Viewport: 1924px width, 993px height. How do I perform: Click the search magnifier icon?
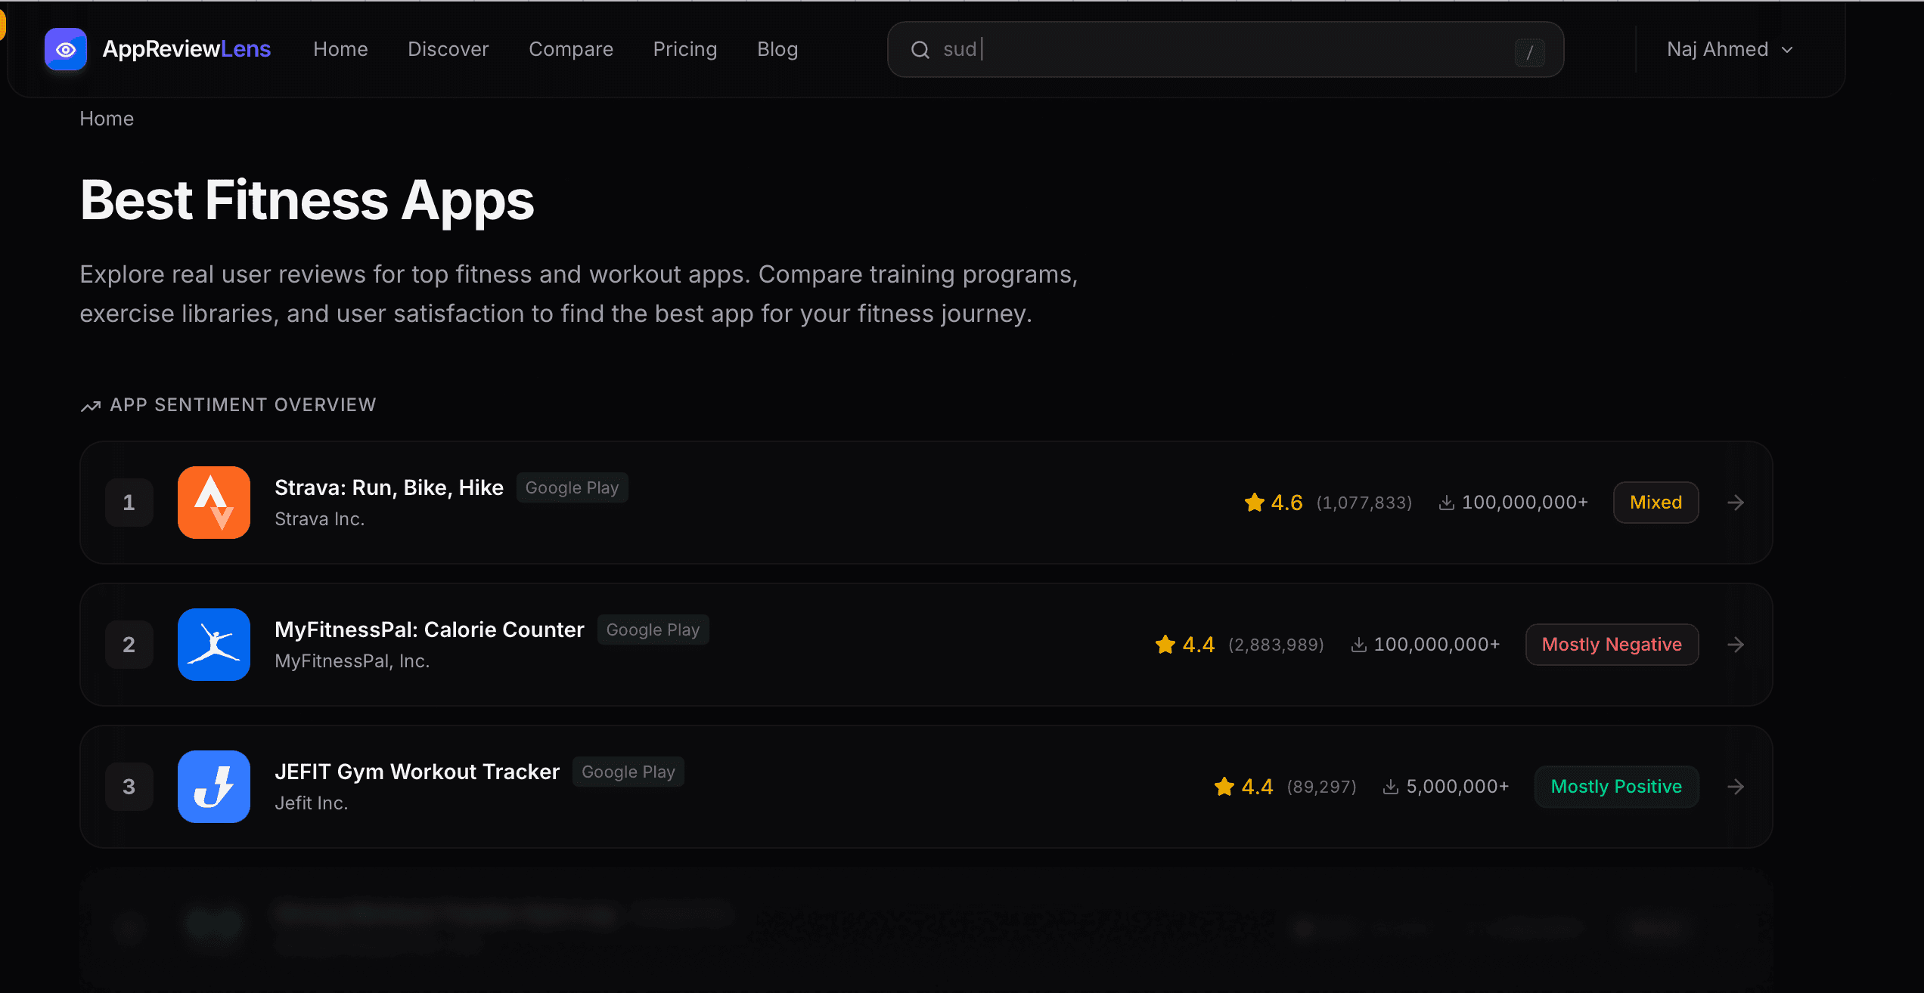point(920,49)
